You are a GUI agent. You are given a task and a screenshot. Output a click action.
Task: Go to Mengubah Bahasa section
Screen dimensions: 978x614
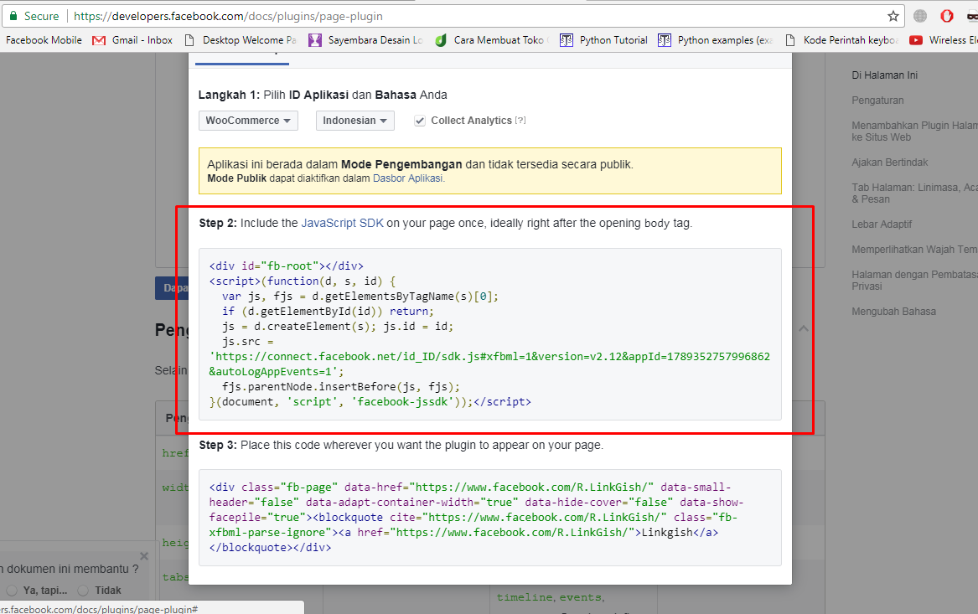894,312
